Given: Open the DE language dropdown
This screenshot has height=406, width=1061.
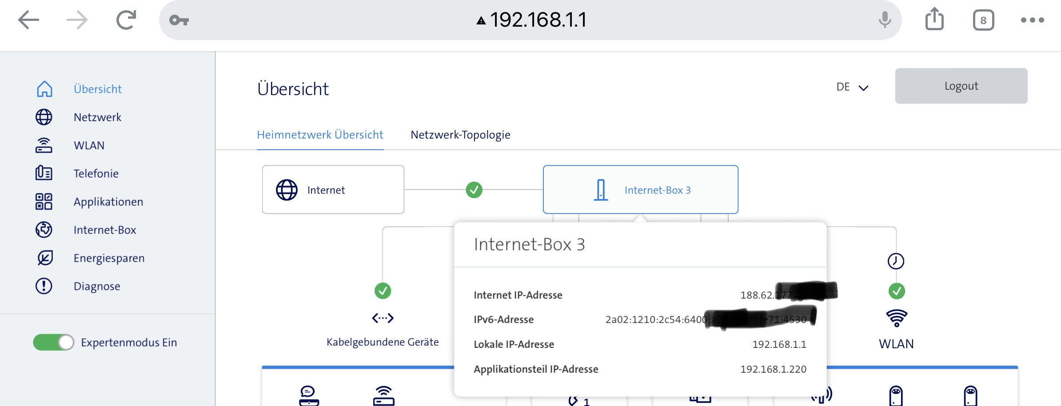Looking at the screenshot, I should [852, 87].
